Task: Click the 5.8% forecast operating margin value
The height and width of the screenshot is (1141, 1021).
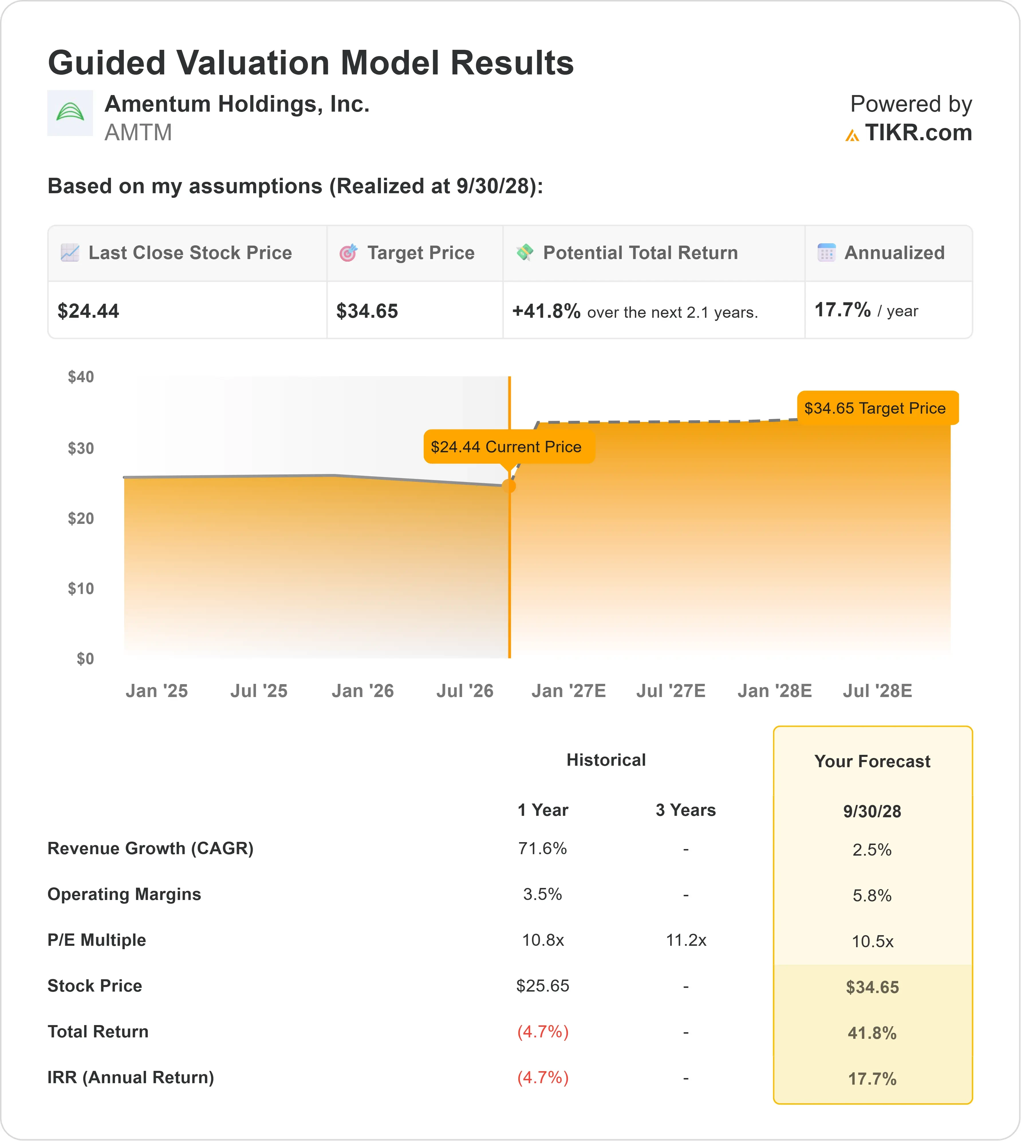Action: click(872, 896)
